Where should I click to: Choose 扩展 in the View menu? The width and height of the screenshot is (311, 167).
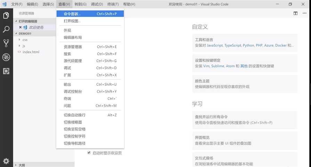click(90, 75)
